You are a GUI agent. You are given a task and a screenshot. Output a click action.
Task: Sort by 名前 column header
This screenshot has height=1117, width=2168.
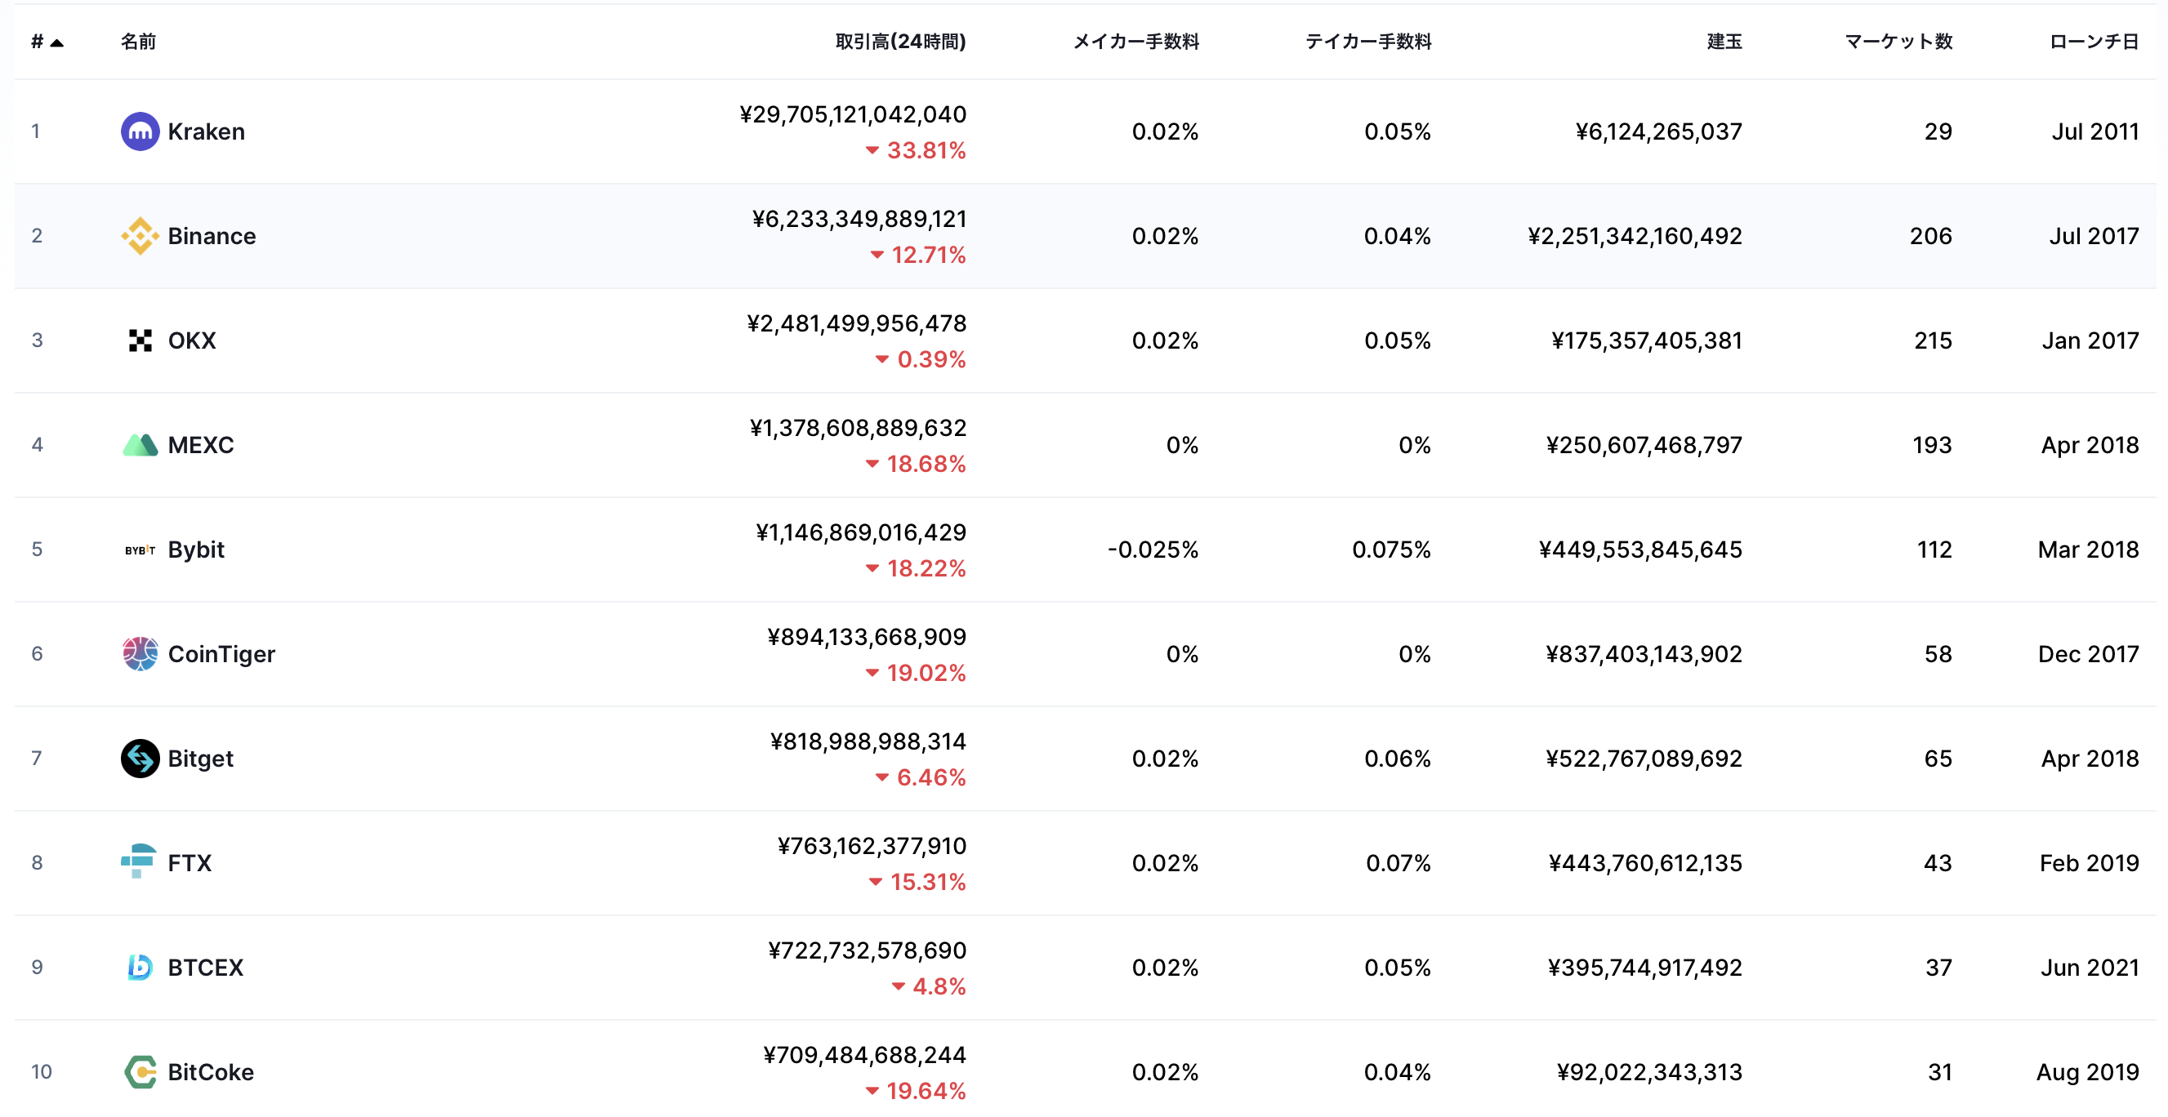click(x=138, y=41)
